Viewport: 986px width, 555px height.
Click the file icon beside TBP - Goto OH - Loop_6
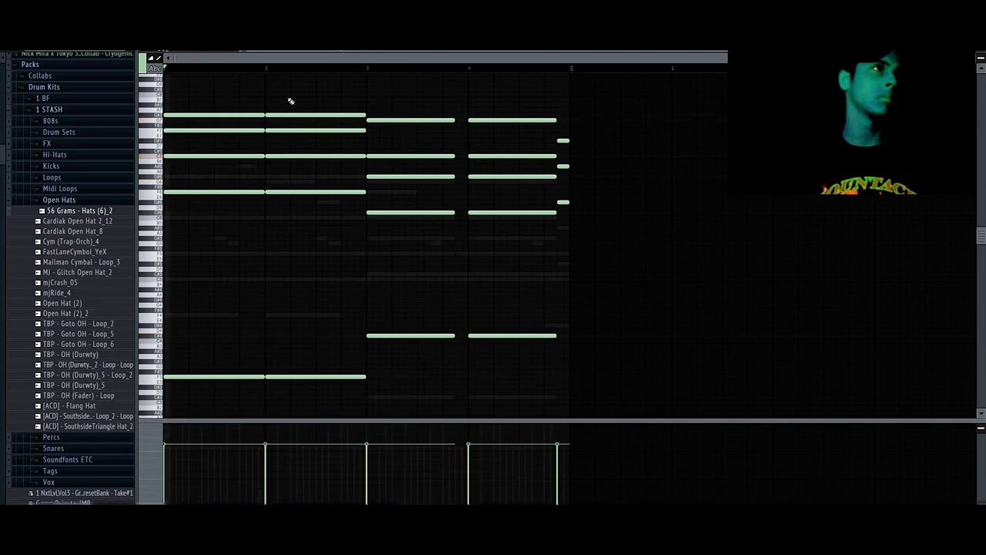point(38,345)
